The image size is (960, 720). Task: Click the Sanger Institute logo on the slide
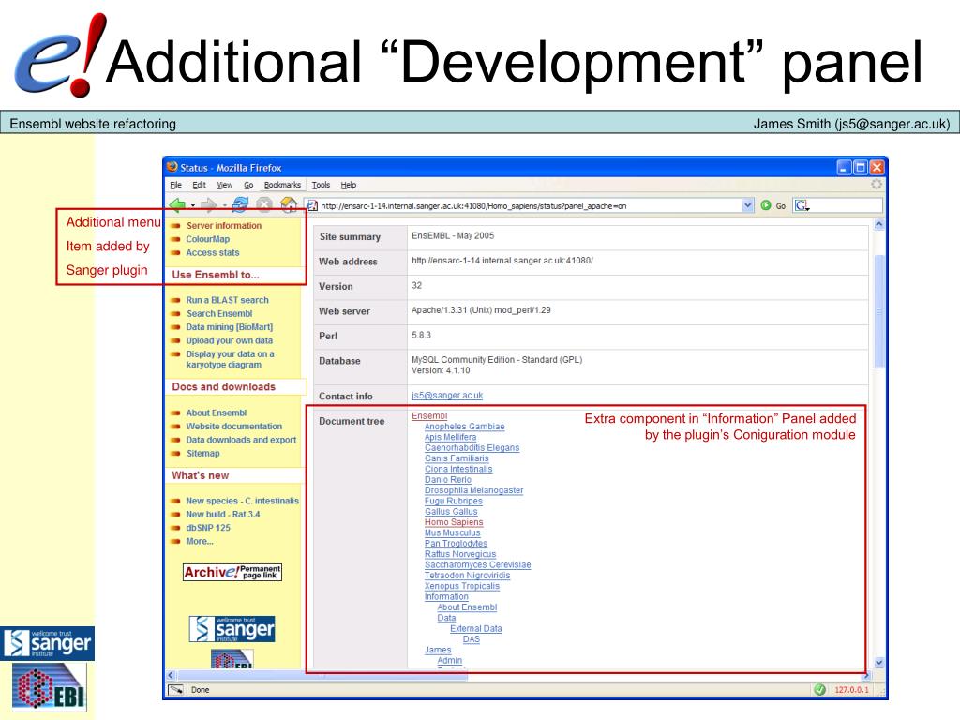(47, 643)
